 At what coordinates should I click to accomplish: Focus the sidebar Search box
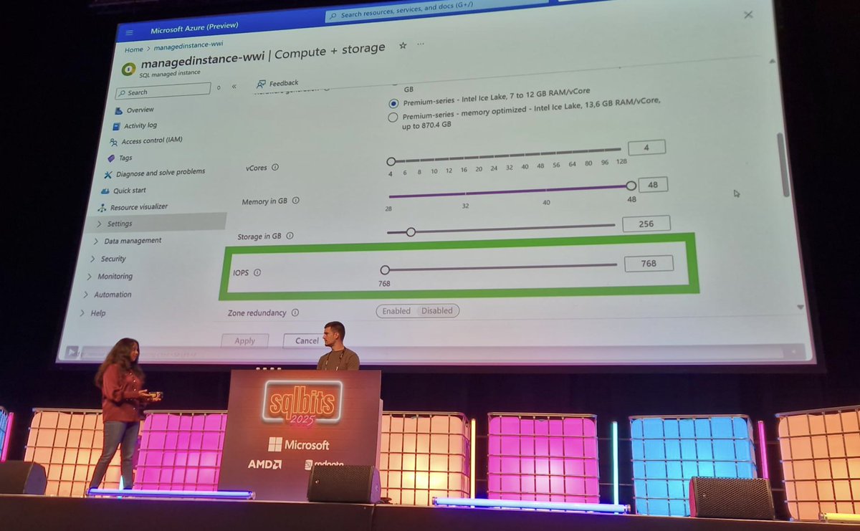tap(164, 92)
